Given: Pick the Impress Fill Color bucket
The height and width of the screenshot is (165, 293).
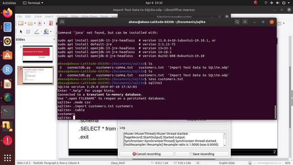Looking at the screenshot, I should (x=46, y=32).
